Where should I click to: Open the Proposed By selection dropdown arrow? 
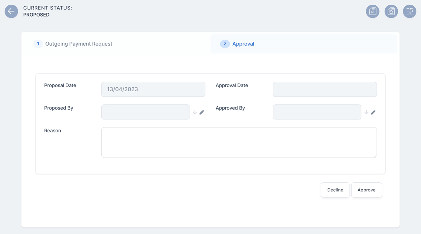195,112
